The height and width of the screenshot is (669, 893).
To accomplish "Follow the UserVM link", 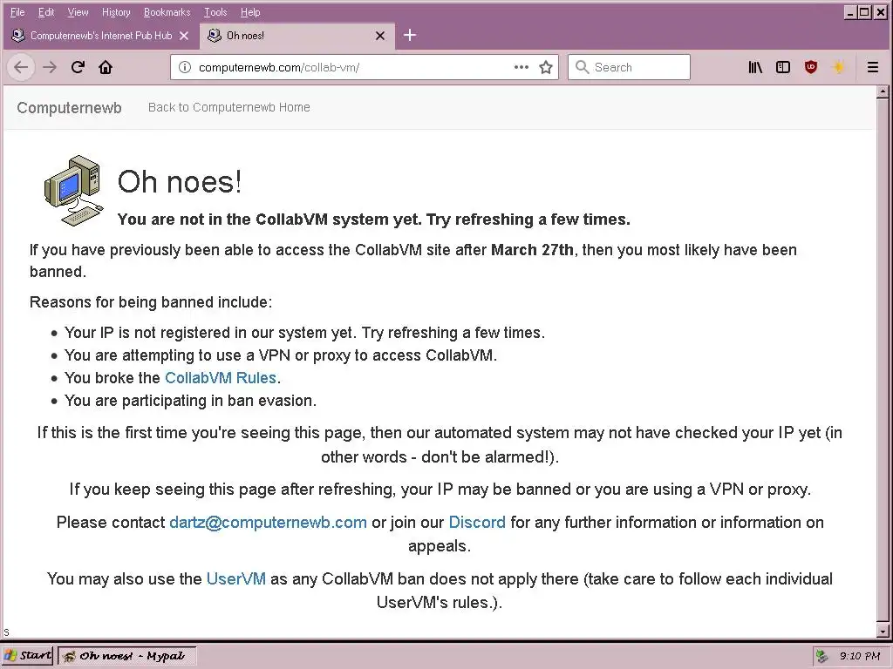I will [235, 578].
